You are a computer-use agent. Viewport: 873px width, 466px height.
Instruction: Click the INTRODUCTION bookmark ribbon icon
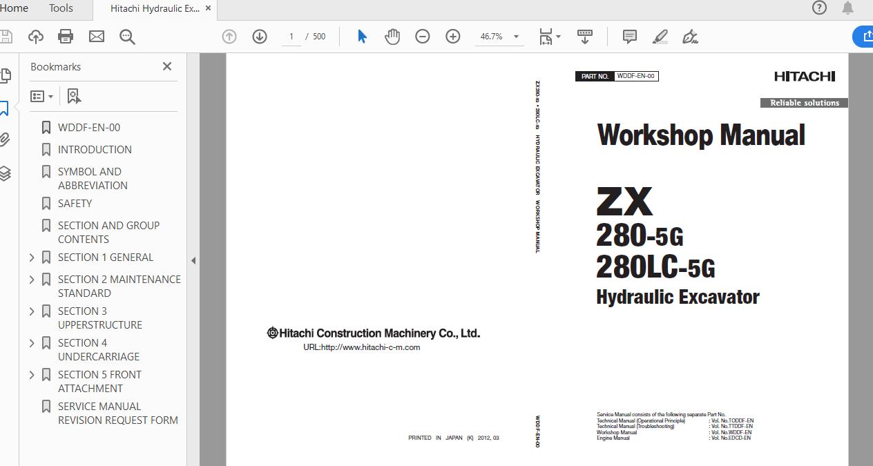[46, 150]
